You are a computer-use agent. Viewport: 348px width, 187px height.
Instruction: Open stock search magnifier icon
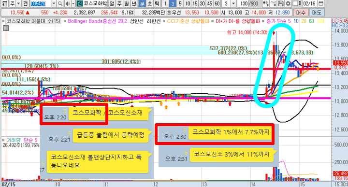click(60, 3)
